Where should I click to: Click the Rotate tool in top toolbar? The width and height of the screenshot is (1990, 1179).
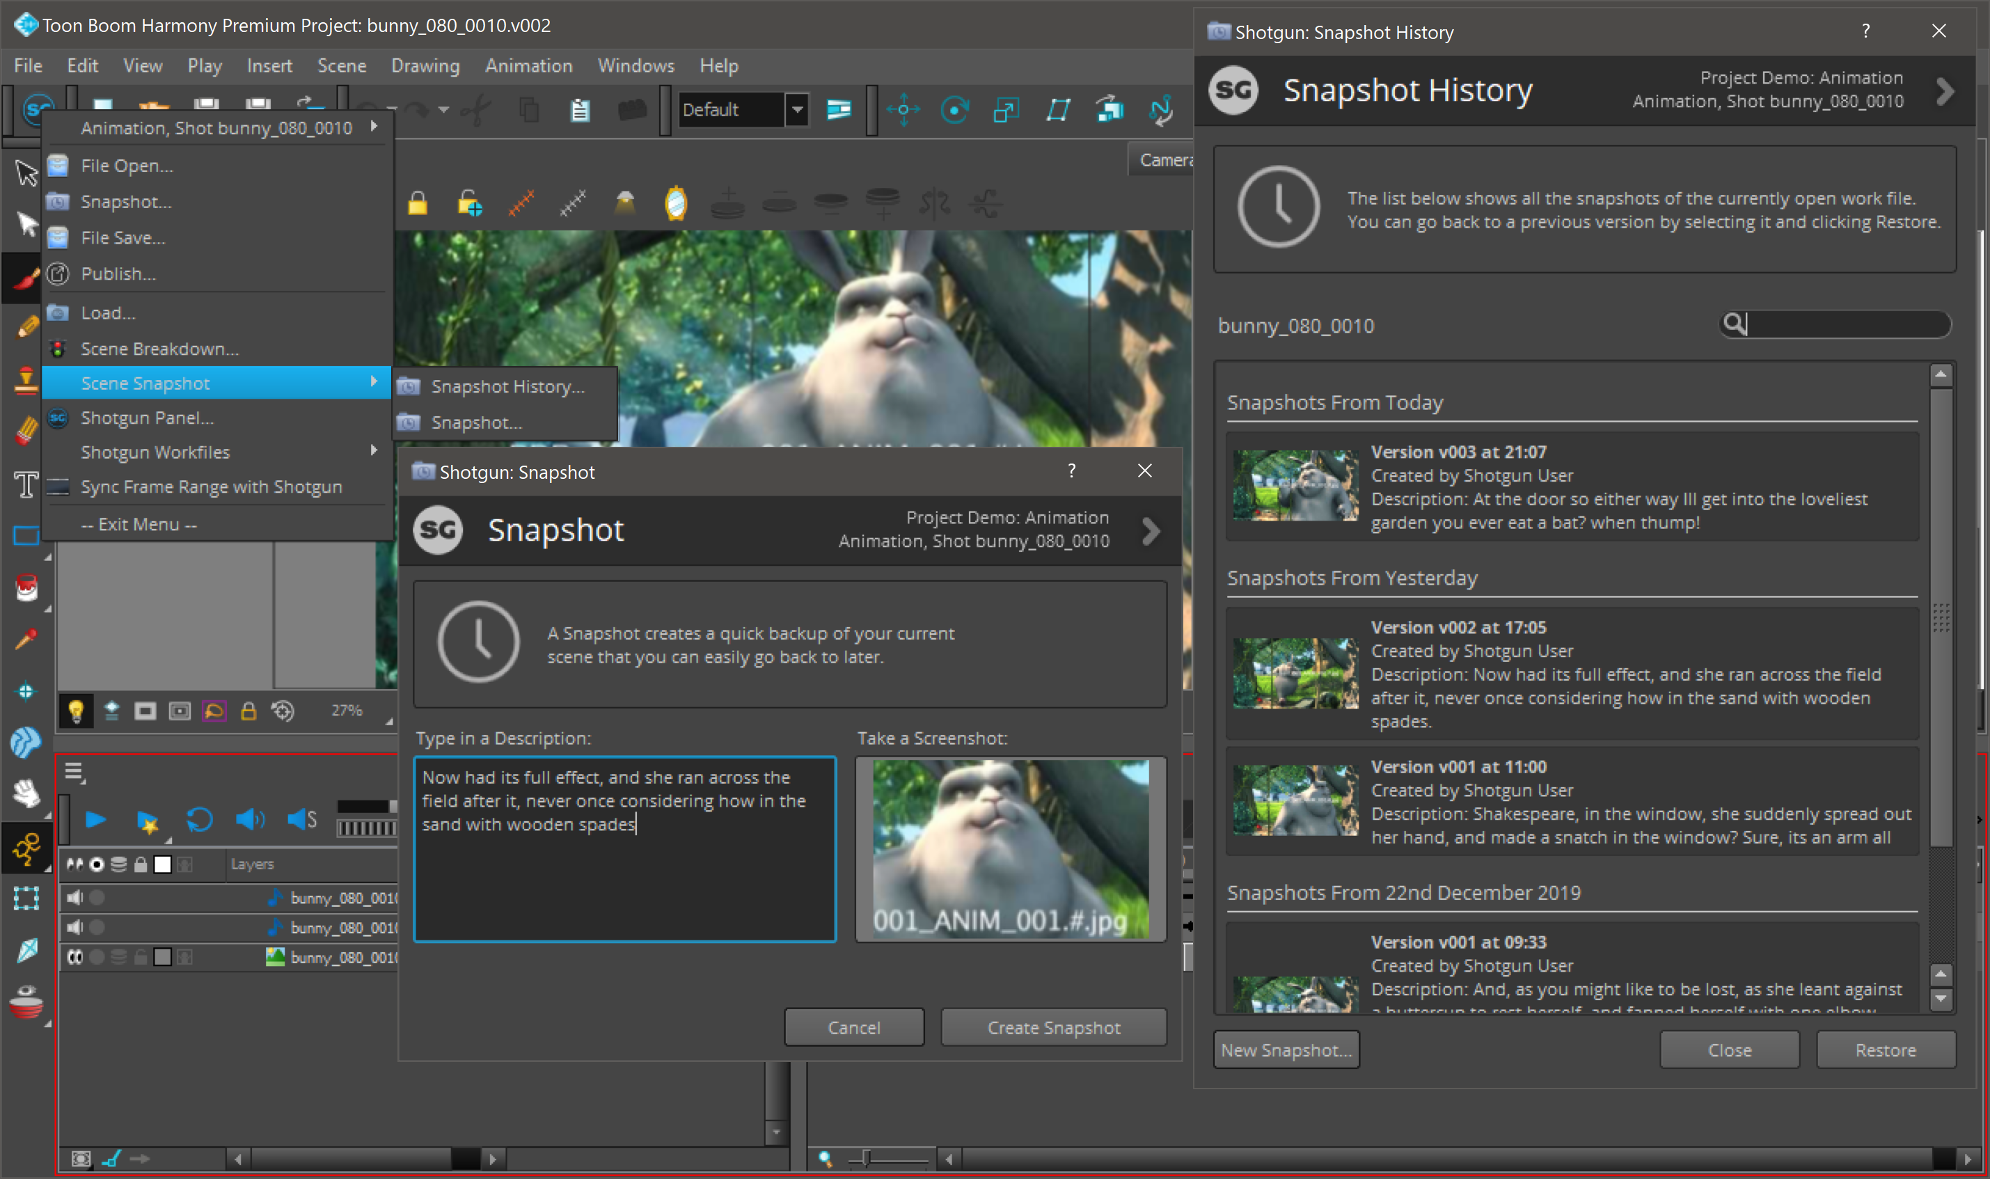954,110
